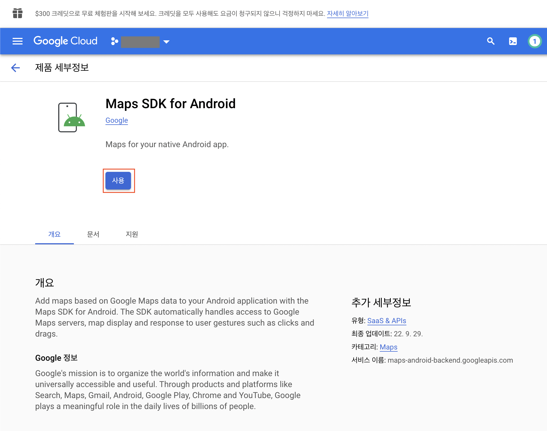Viewport: 547px width, 431px height.
Task: Switch to the 문서 tab
Action: 93,234
